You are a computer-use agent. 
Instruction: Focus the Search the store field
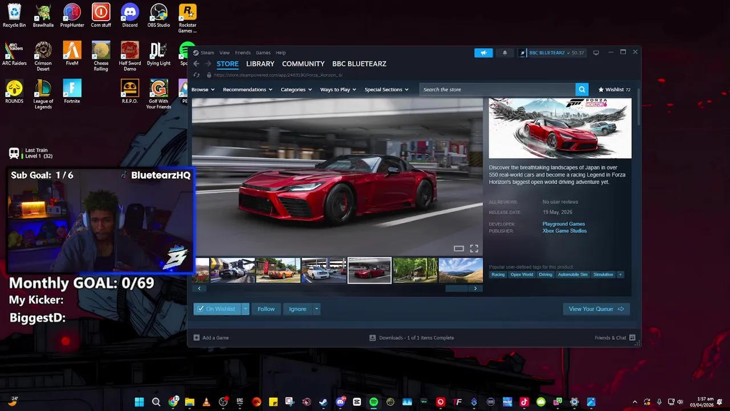point(497,90)
